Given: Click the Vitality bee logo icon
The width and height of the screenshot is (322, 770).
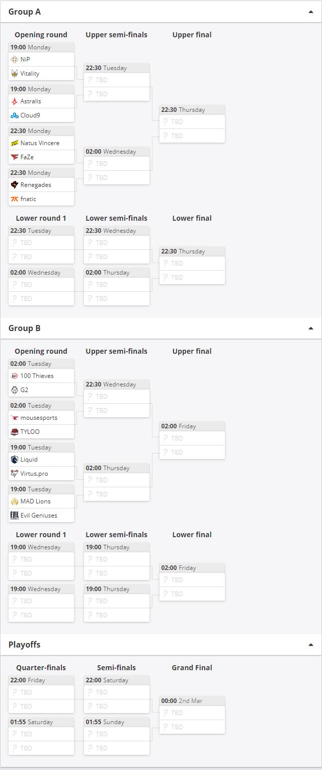Looking at the screenshot, I should point(15,74).
